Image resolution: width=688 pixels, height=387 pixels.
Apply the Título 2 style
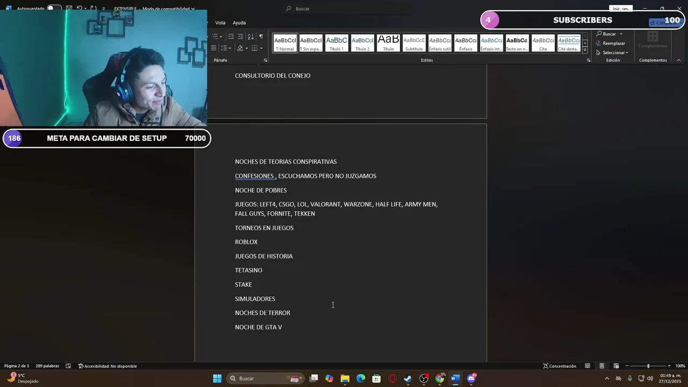[x=362, y=43]
